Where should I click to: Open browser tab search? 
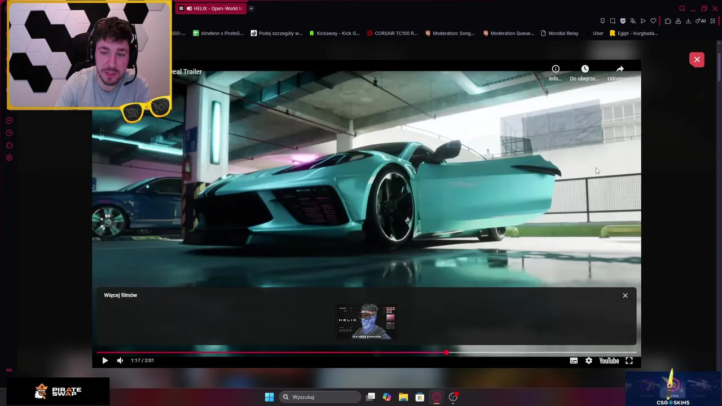pyautogui.click(x=682, y=8)
